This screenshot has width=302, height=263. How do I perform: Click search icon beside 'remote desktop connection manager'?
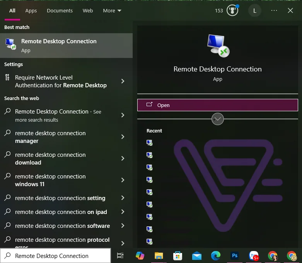tap(7, 133)
